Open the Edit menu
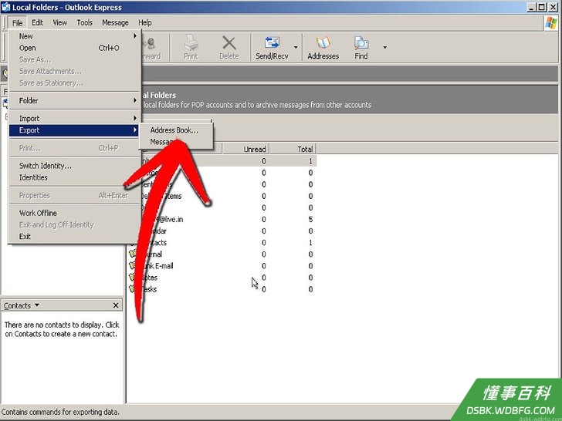Viewport: 562px width, 421px height. tap(37, 22)
